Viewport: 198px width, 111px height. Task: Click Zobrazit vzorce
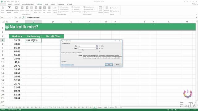[x=89, y=7]
